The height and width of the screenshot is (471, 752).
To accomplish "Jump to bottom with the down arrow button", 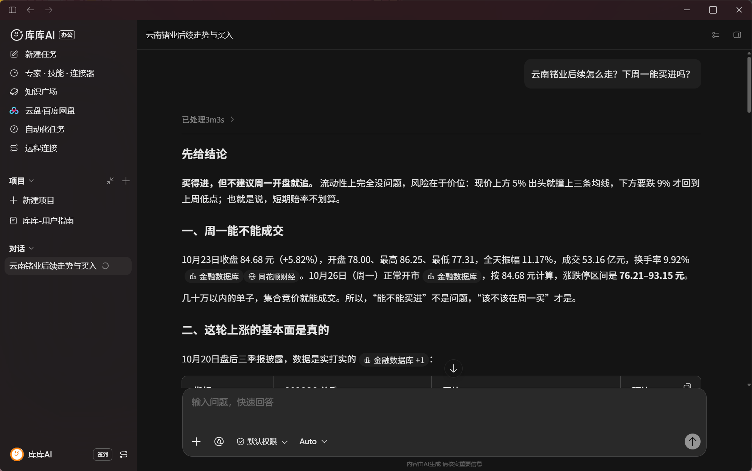I will [454, 368].
